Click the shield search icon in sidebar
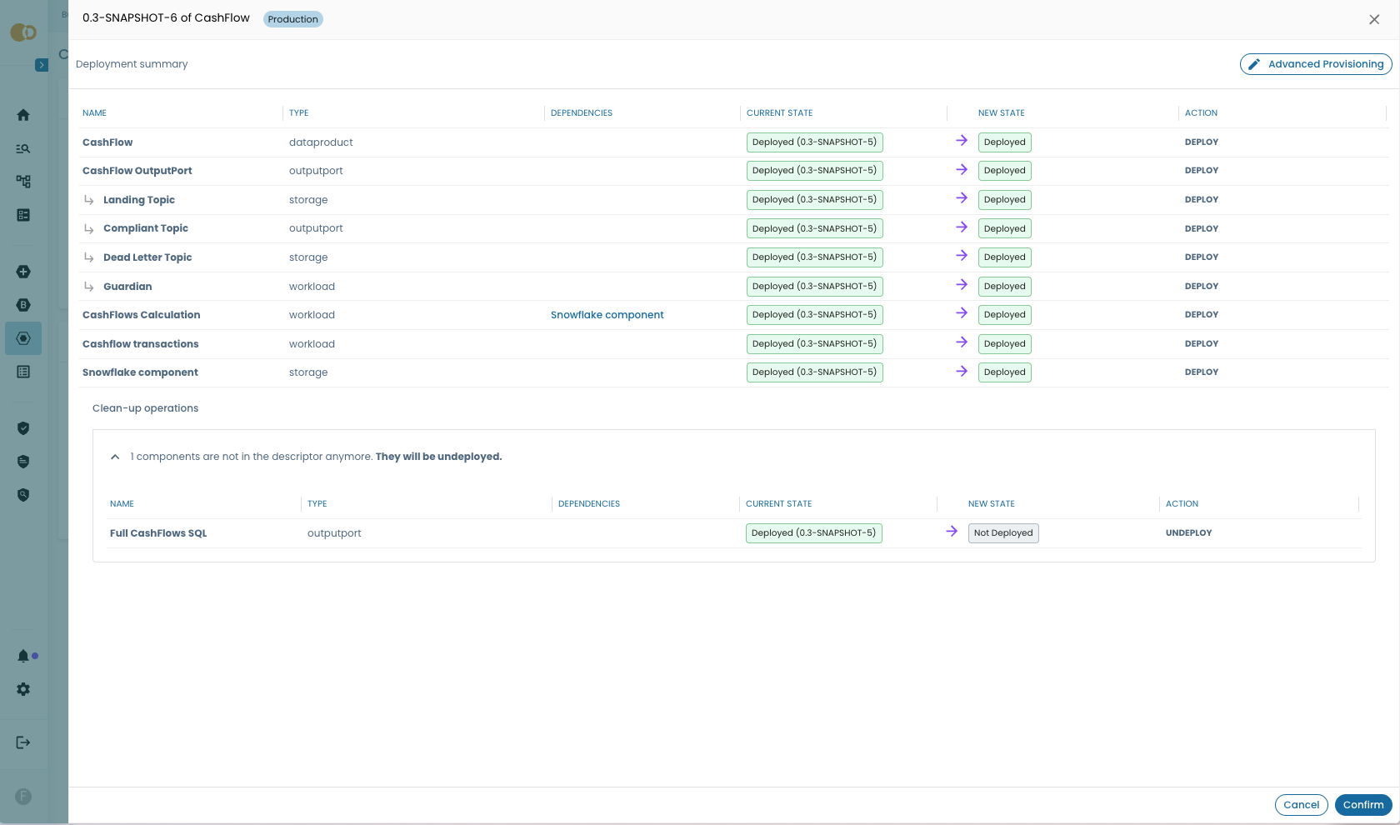Viewport: 1400px width, 825px height. (x=23, y=495)
